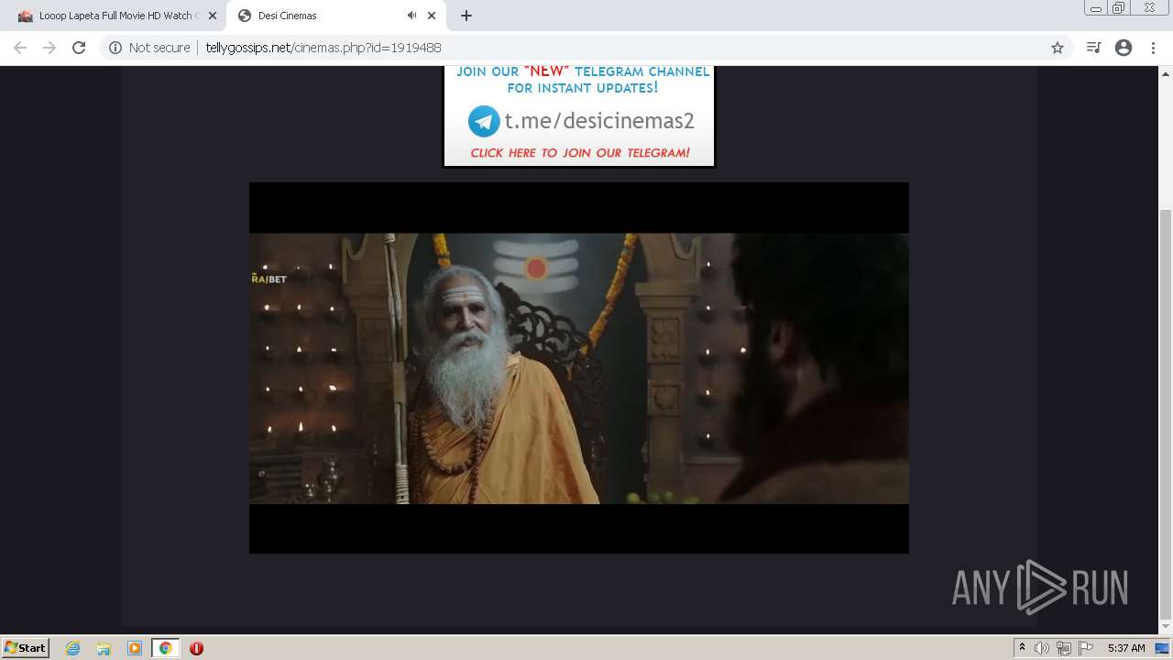The width and height of the screenshot is (1173, 660).
Task: Open the media player taskbar icon
Action: coord(135,648)
